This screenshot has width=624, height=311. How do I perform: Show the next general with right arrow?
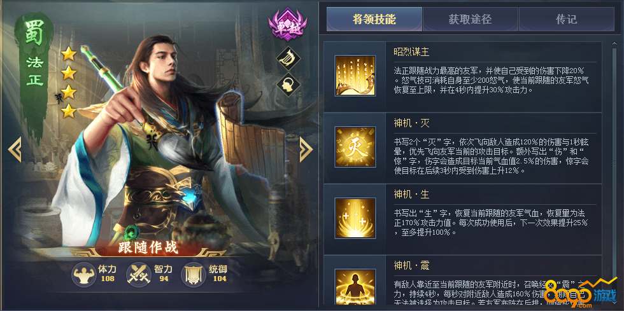(x=306, y=149)
